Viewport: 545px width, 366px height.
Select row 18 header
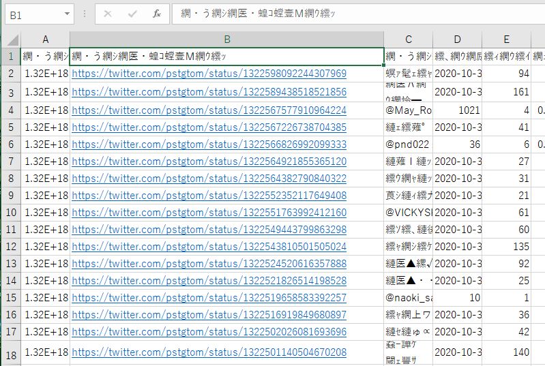click(11, 353)
